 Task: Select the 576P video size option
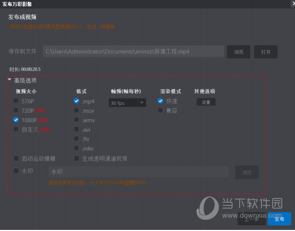pyautogui.click(x=16, y=101)
